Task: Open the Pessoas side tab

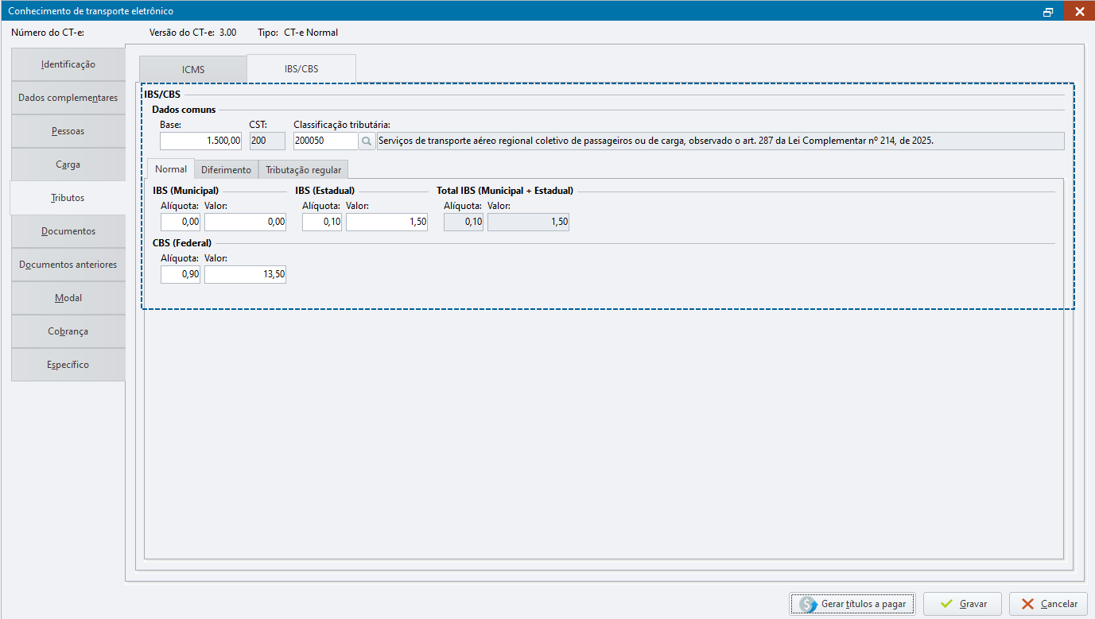Action: click(x=68, y=131)
